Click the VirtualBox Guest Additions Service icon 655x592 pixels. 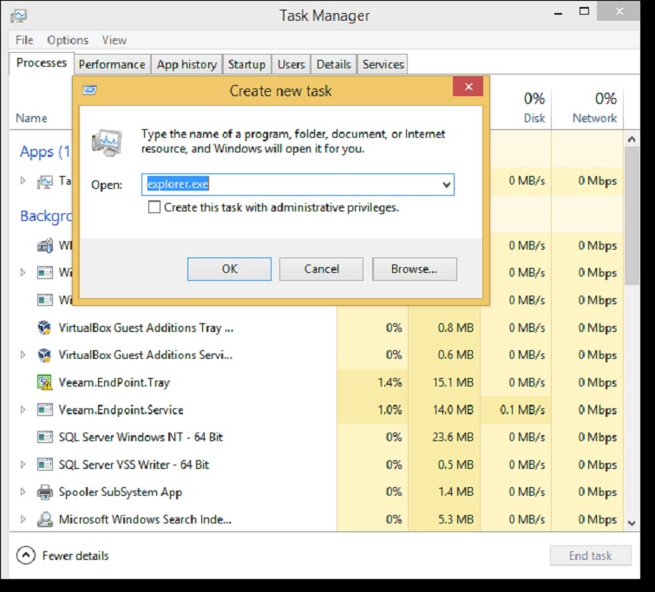click(x=45, y=355)
